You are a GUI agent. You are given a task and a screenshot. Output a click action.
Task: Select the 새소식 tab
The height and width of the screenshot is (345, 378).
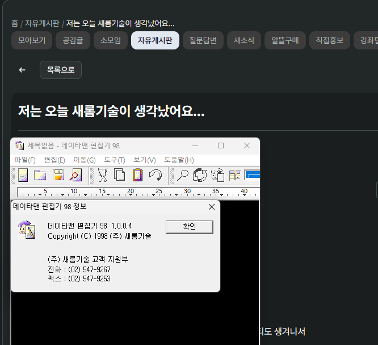(244, 40)
